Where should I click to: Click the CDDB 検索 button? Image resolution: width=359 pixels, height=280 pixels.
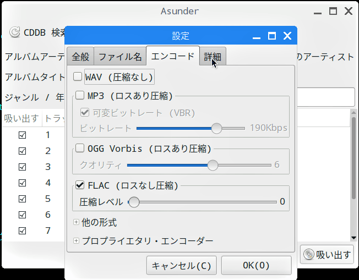(x=38, y=32)
